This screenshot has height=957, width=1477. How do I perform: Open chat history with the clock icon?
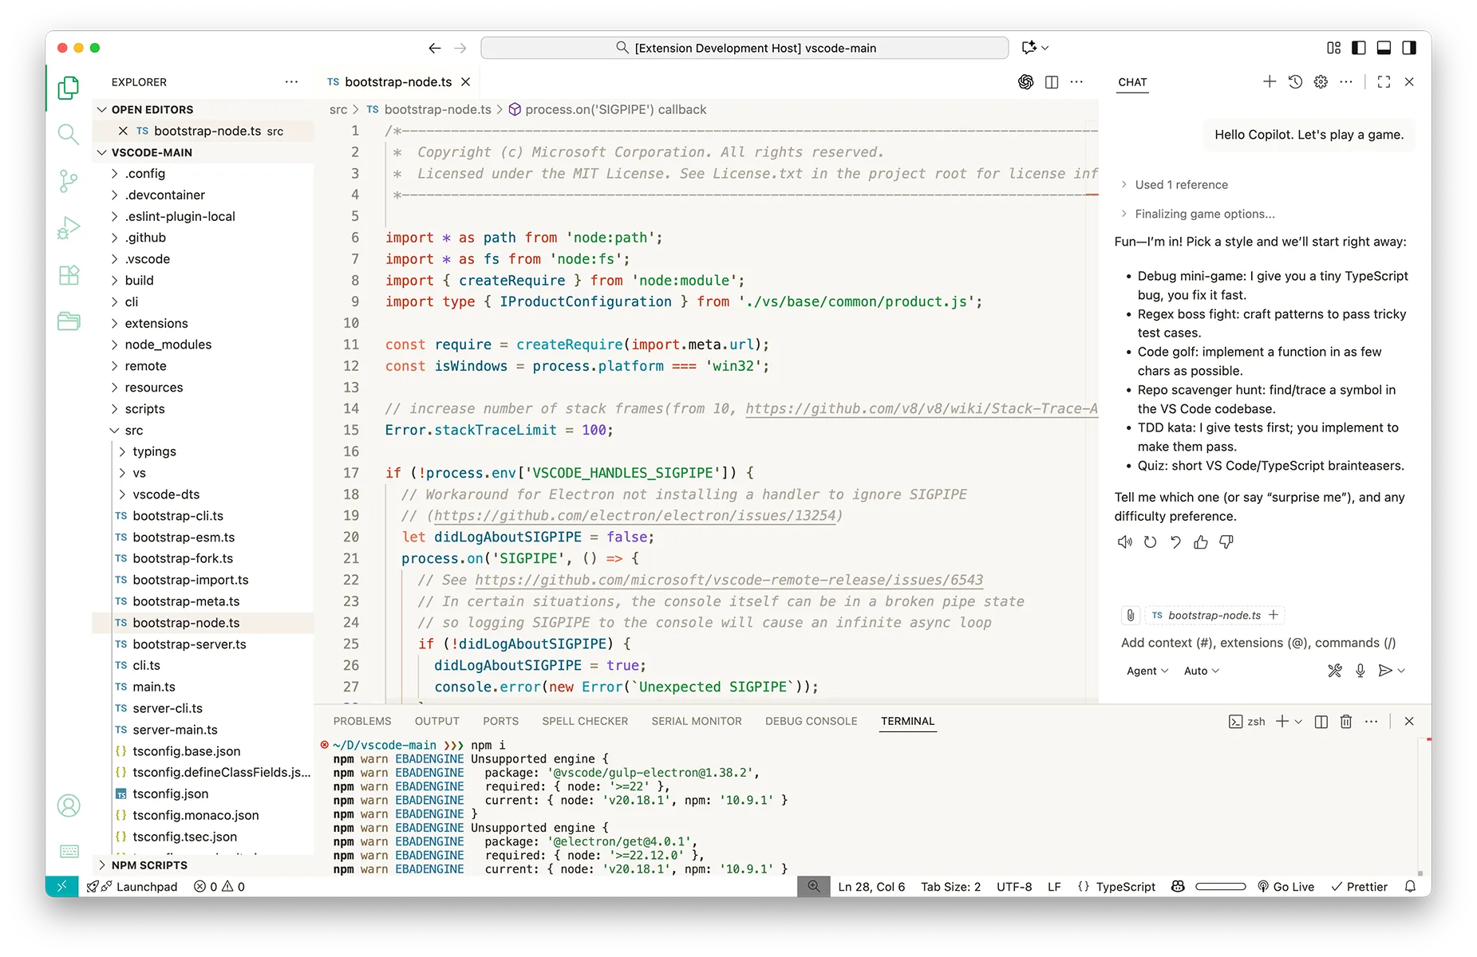click(1294, 81)
